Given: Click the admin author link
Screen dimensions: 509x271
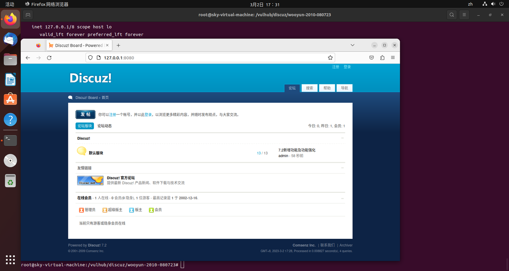Looking at the screenshot, I should (x=283, y=156).
